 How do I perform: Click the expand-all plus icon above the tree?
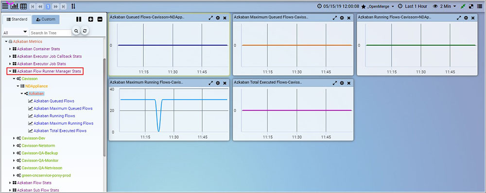pos(90,19)
